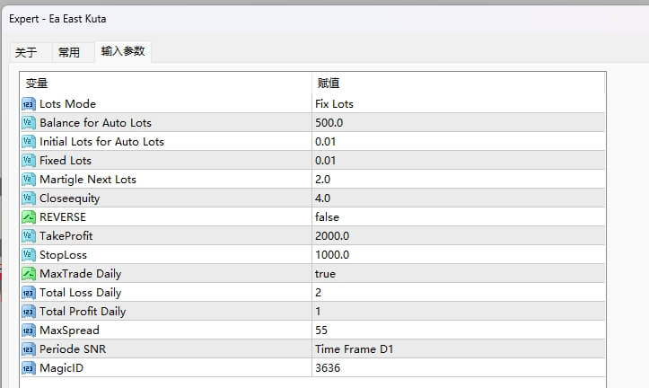The width and height of the screenshot is (649, 388).
Task: Select the Martigle Next Lots row
Action: [x=88, y=180]
